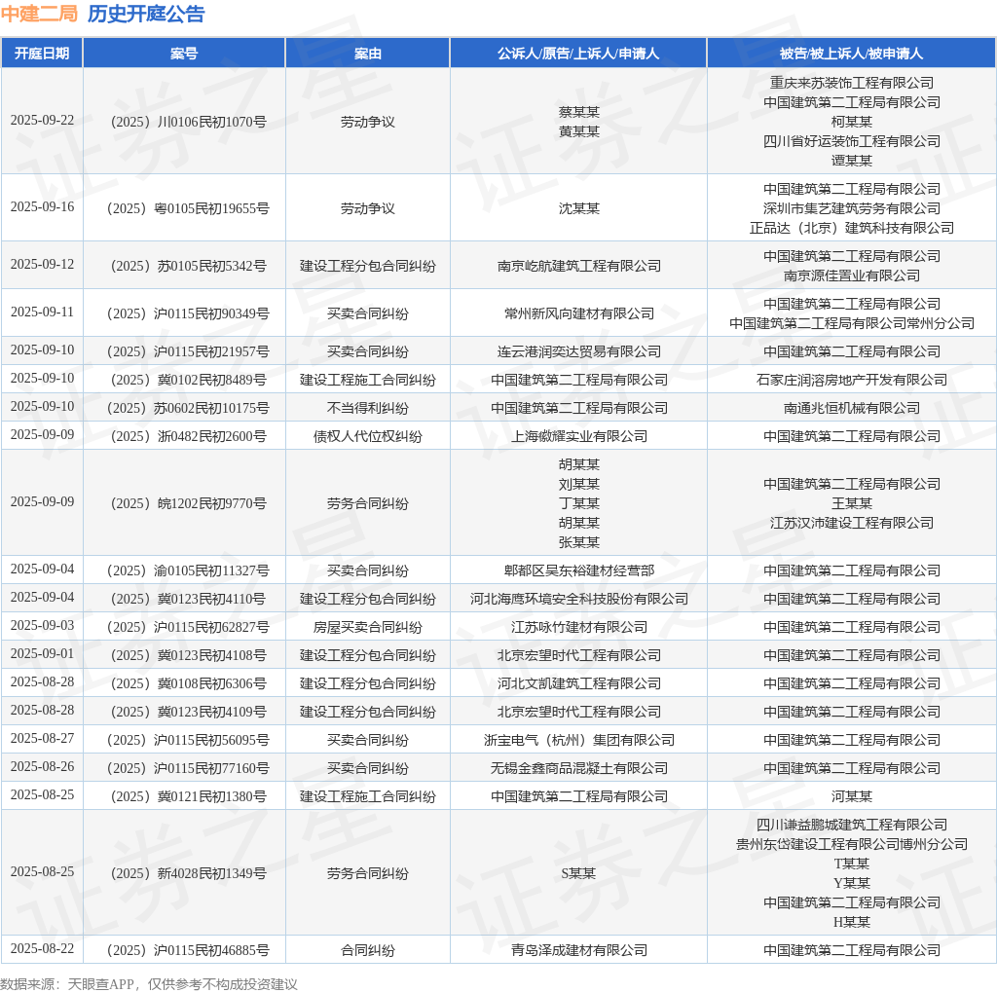The height and width of the screenshot is (993, 997).
Task: Click defendant 深圳市集艺建筑劳务有限公司
Action: click(x=852, y=208)
